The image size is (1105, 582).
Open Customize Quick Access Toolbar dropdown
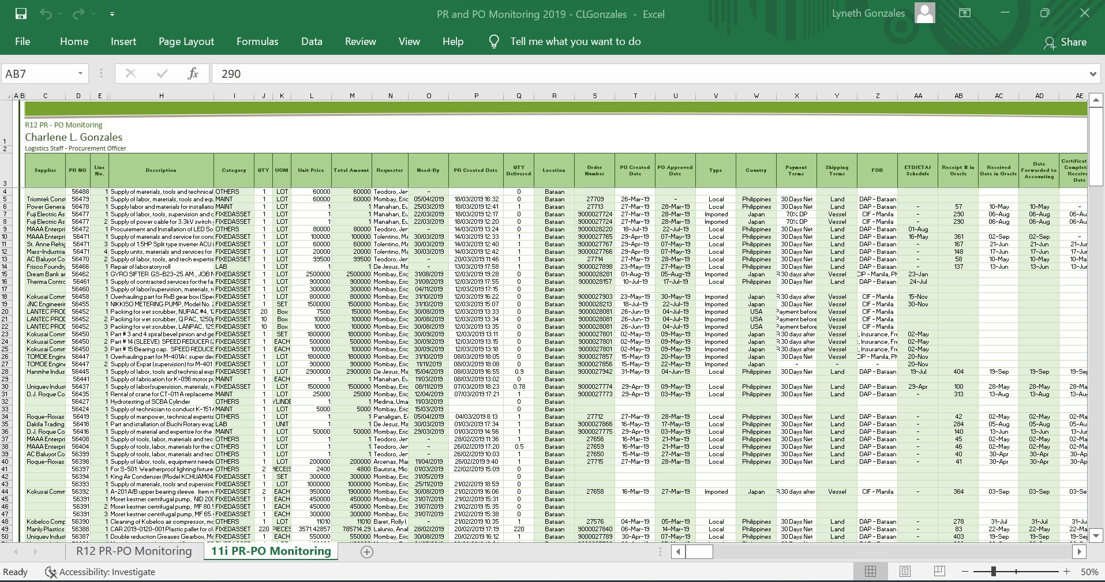[112, 14]
